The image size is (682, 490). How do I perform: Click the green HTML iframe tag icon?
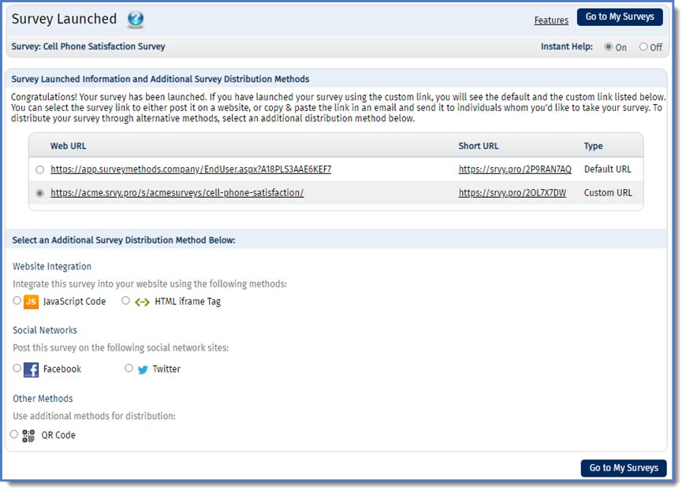point(142,302)
